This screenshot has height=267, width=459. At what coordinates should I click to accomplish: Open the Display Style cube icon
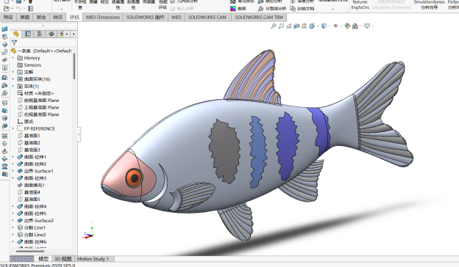point(324,26)
